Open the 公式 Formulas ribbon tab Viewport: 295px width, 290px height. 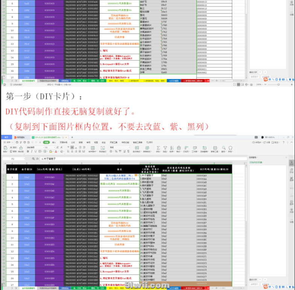[73, 142]
